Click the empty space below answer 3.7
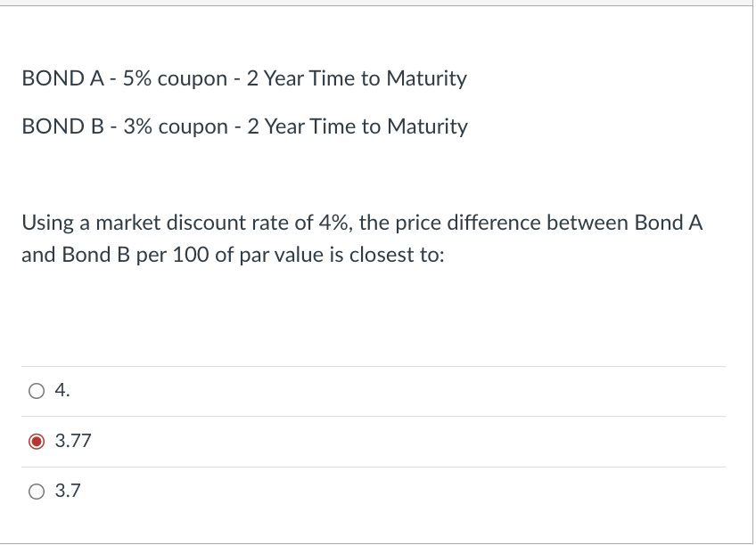Viewport: 756px width, 545px height. click(357, 525)
